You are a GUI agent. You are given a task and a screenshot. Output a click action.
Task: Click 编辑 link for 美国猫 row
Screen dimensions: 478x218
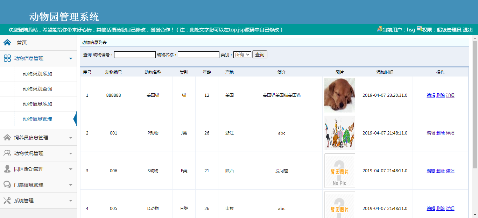click(431, 95)
